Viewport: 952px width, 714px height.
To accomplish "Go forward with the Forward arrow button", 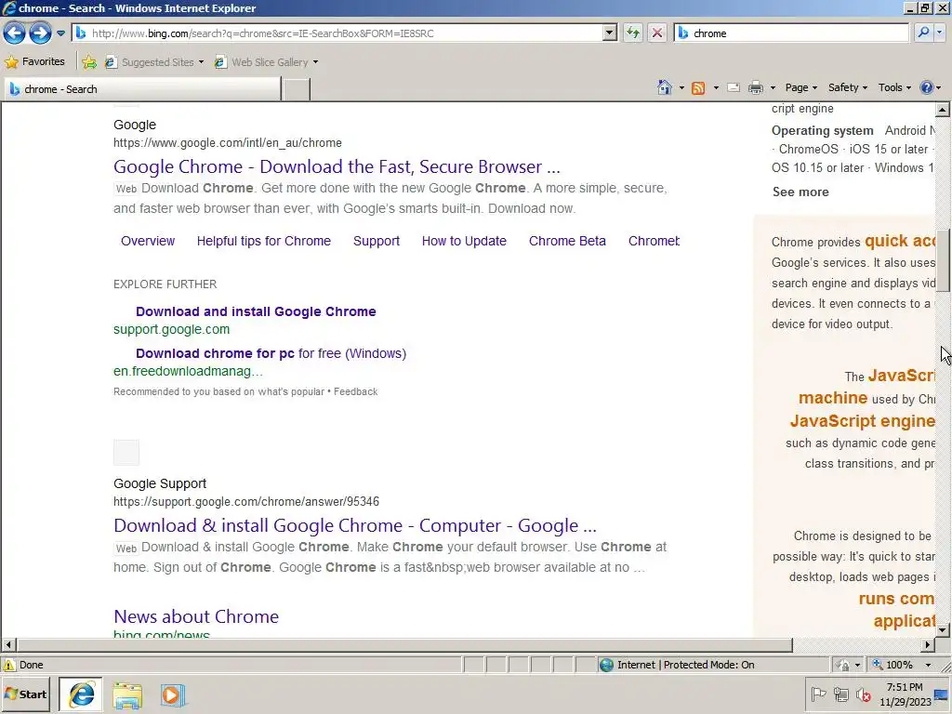I will point(40,33).
